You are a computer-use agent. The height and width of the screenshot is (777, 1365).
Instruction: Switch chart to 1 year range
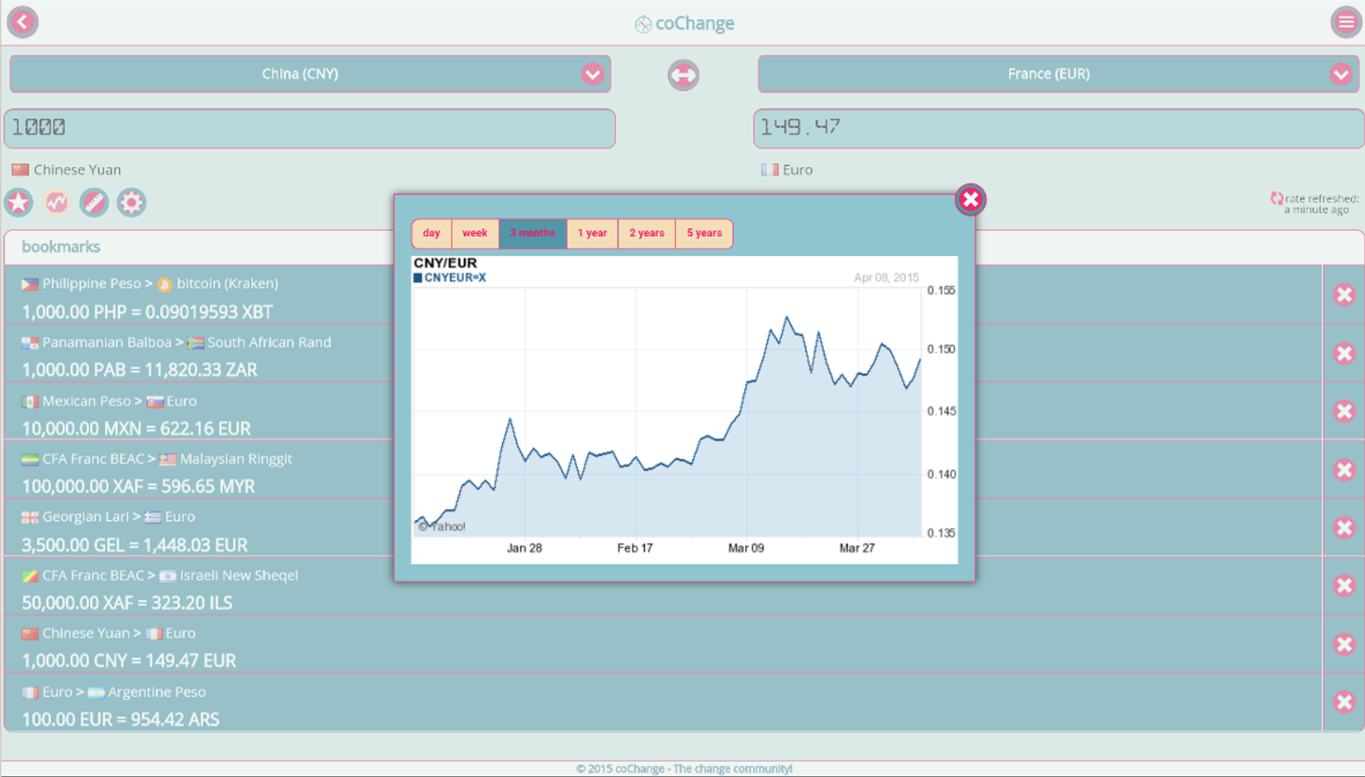click(x=592, y=234)
